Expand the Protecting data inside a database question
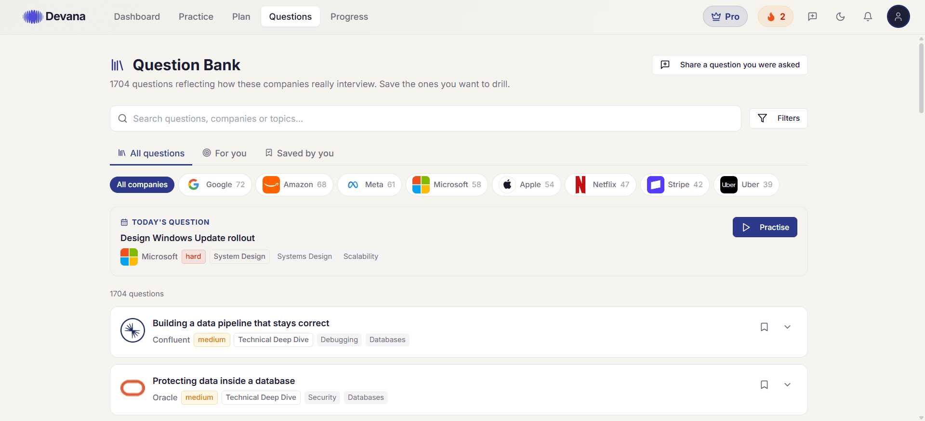 pyautogui.click(x=787, y=385)
